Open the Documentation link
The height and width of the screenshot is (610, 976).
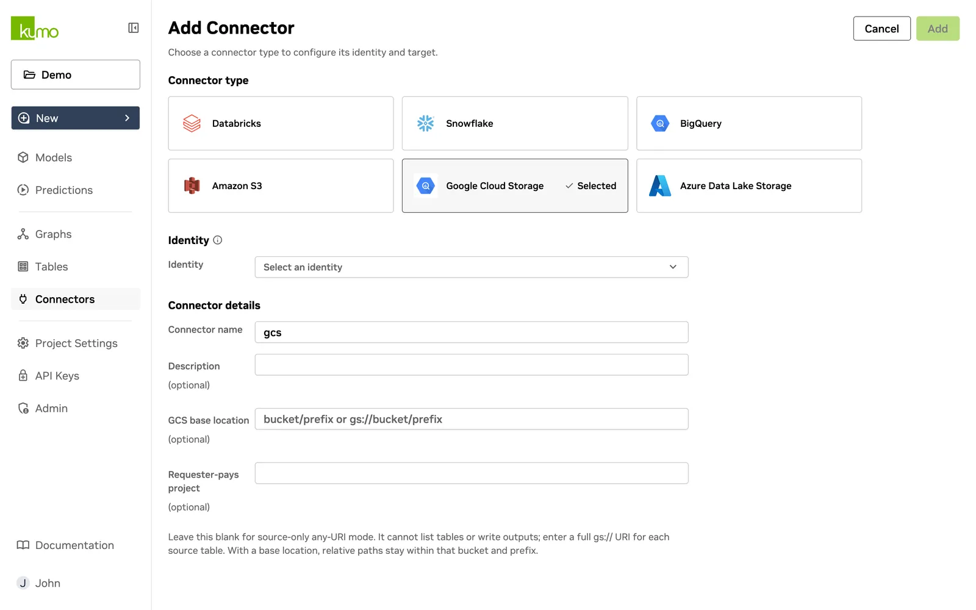pyautogui.click(x=76, y=545)
